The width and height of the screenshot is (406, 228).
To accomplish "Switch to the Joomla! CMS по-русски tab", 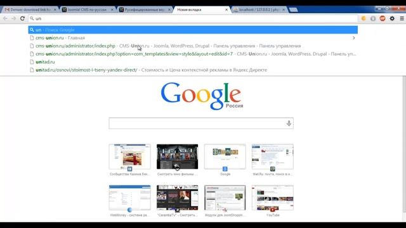I will point(88,9).
